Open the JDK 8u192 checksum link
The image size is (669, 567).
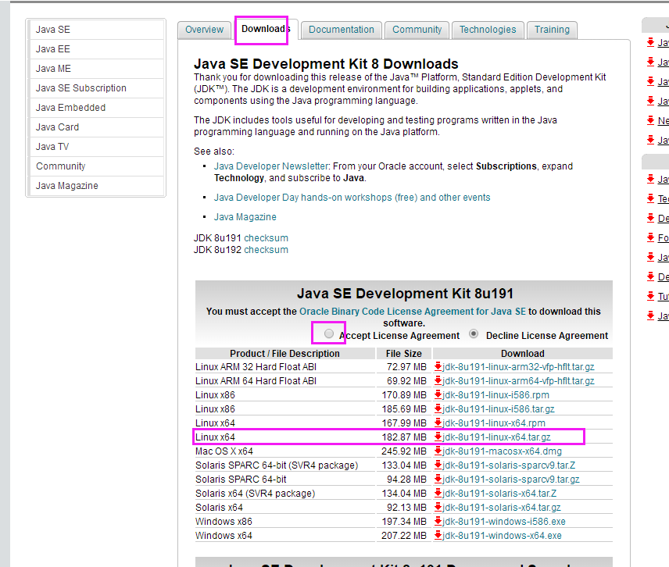point(267,250)
